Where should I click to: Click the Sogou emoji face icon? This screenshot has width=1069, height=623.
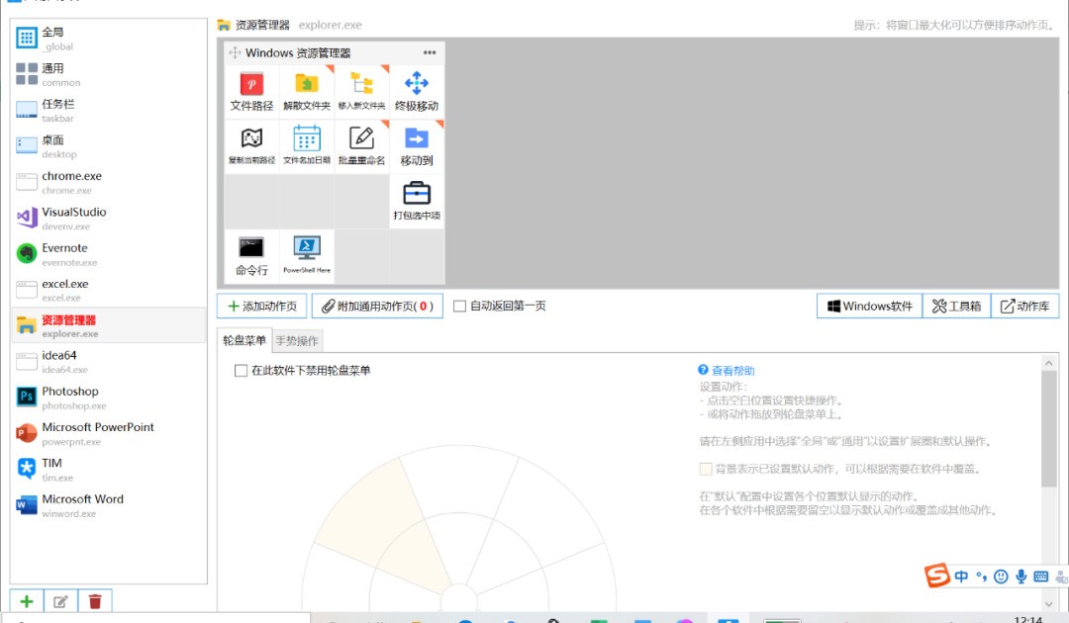(x=1001, y=577)
